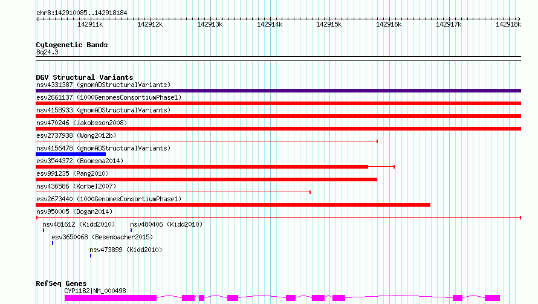Screen dimensions: 538x304
Task: Click the blue nsv473899 variant marker
Action: (91, 256)
